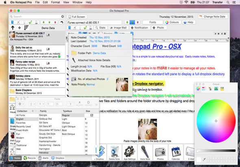Click brightness slider in Colors panel
The width and height of the screenshot is (240, 167).
(x=216, y=151)
